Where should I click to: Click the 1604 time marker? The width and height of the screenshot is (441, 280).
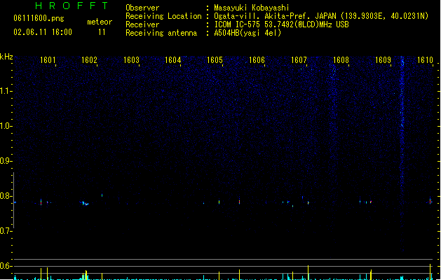[x=173, y=60]
